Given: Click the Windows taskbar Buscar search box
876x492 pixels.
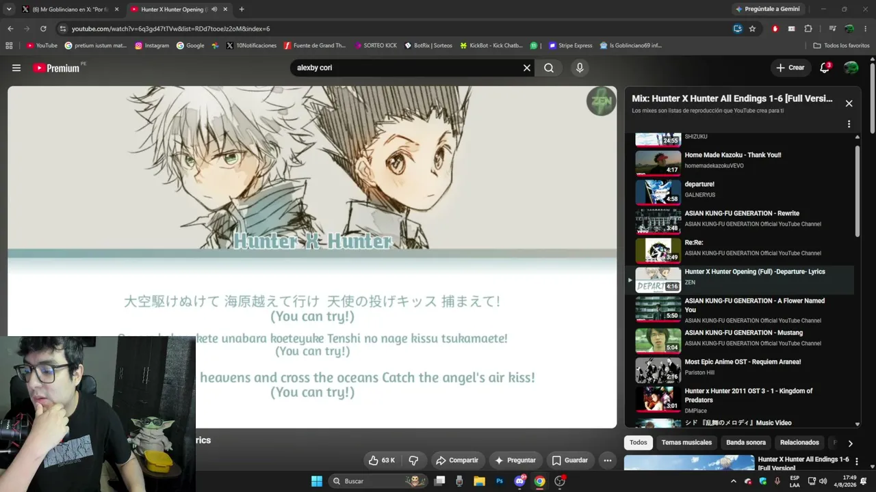Looking at the screenshot, I should (378, 481).
